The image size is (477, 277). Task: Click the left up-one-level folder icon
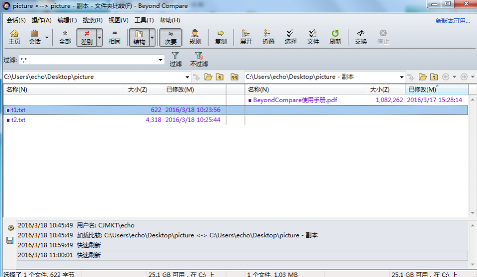click(x=220, y=77)
